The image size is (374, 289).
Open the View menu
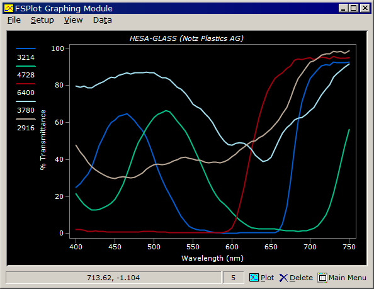tap(73, 20)
